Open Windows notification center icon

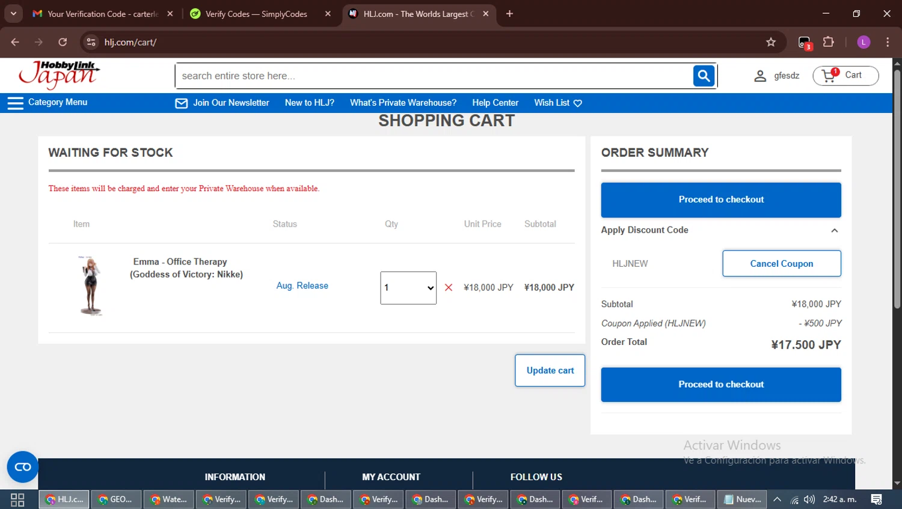pyautogui.click(x=877, y=499)
